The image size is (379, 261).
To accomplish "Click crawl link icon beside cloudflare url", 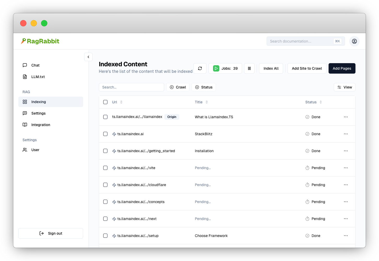I will (114, 185).
